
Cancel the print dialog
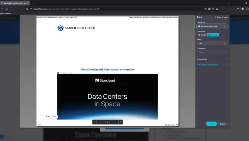click(223, 124)
